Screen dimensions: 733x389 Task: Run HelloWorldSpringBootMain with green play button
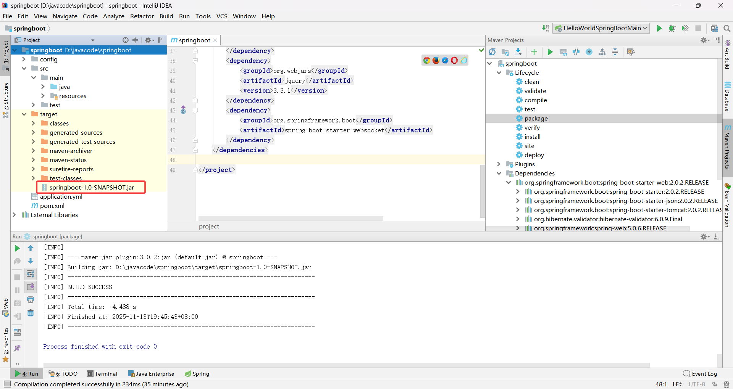659,28
